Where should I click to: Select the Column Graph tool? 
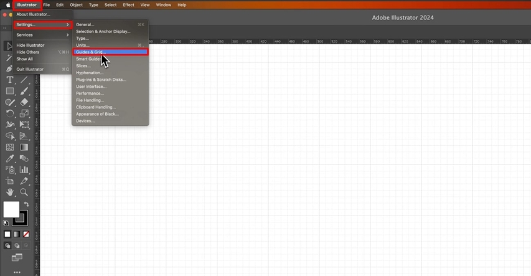coord(24,169)
